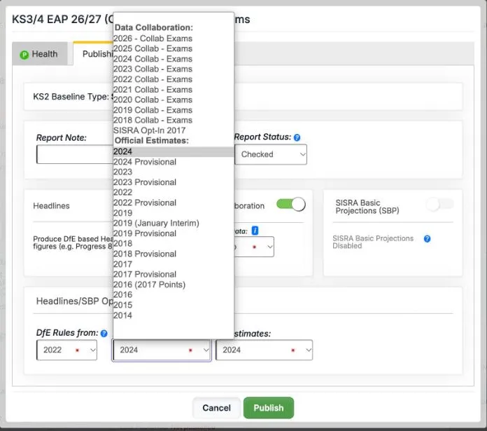This screenshot has width=487, height=431.
Task: Pick 2018 official estimate
Action: [x=174, y=243]
